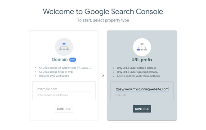Click the URL input containing mystunningwebsite.com
The height and width of the screenshot is (130, 206).
coord(142,89)
